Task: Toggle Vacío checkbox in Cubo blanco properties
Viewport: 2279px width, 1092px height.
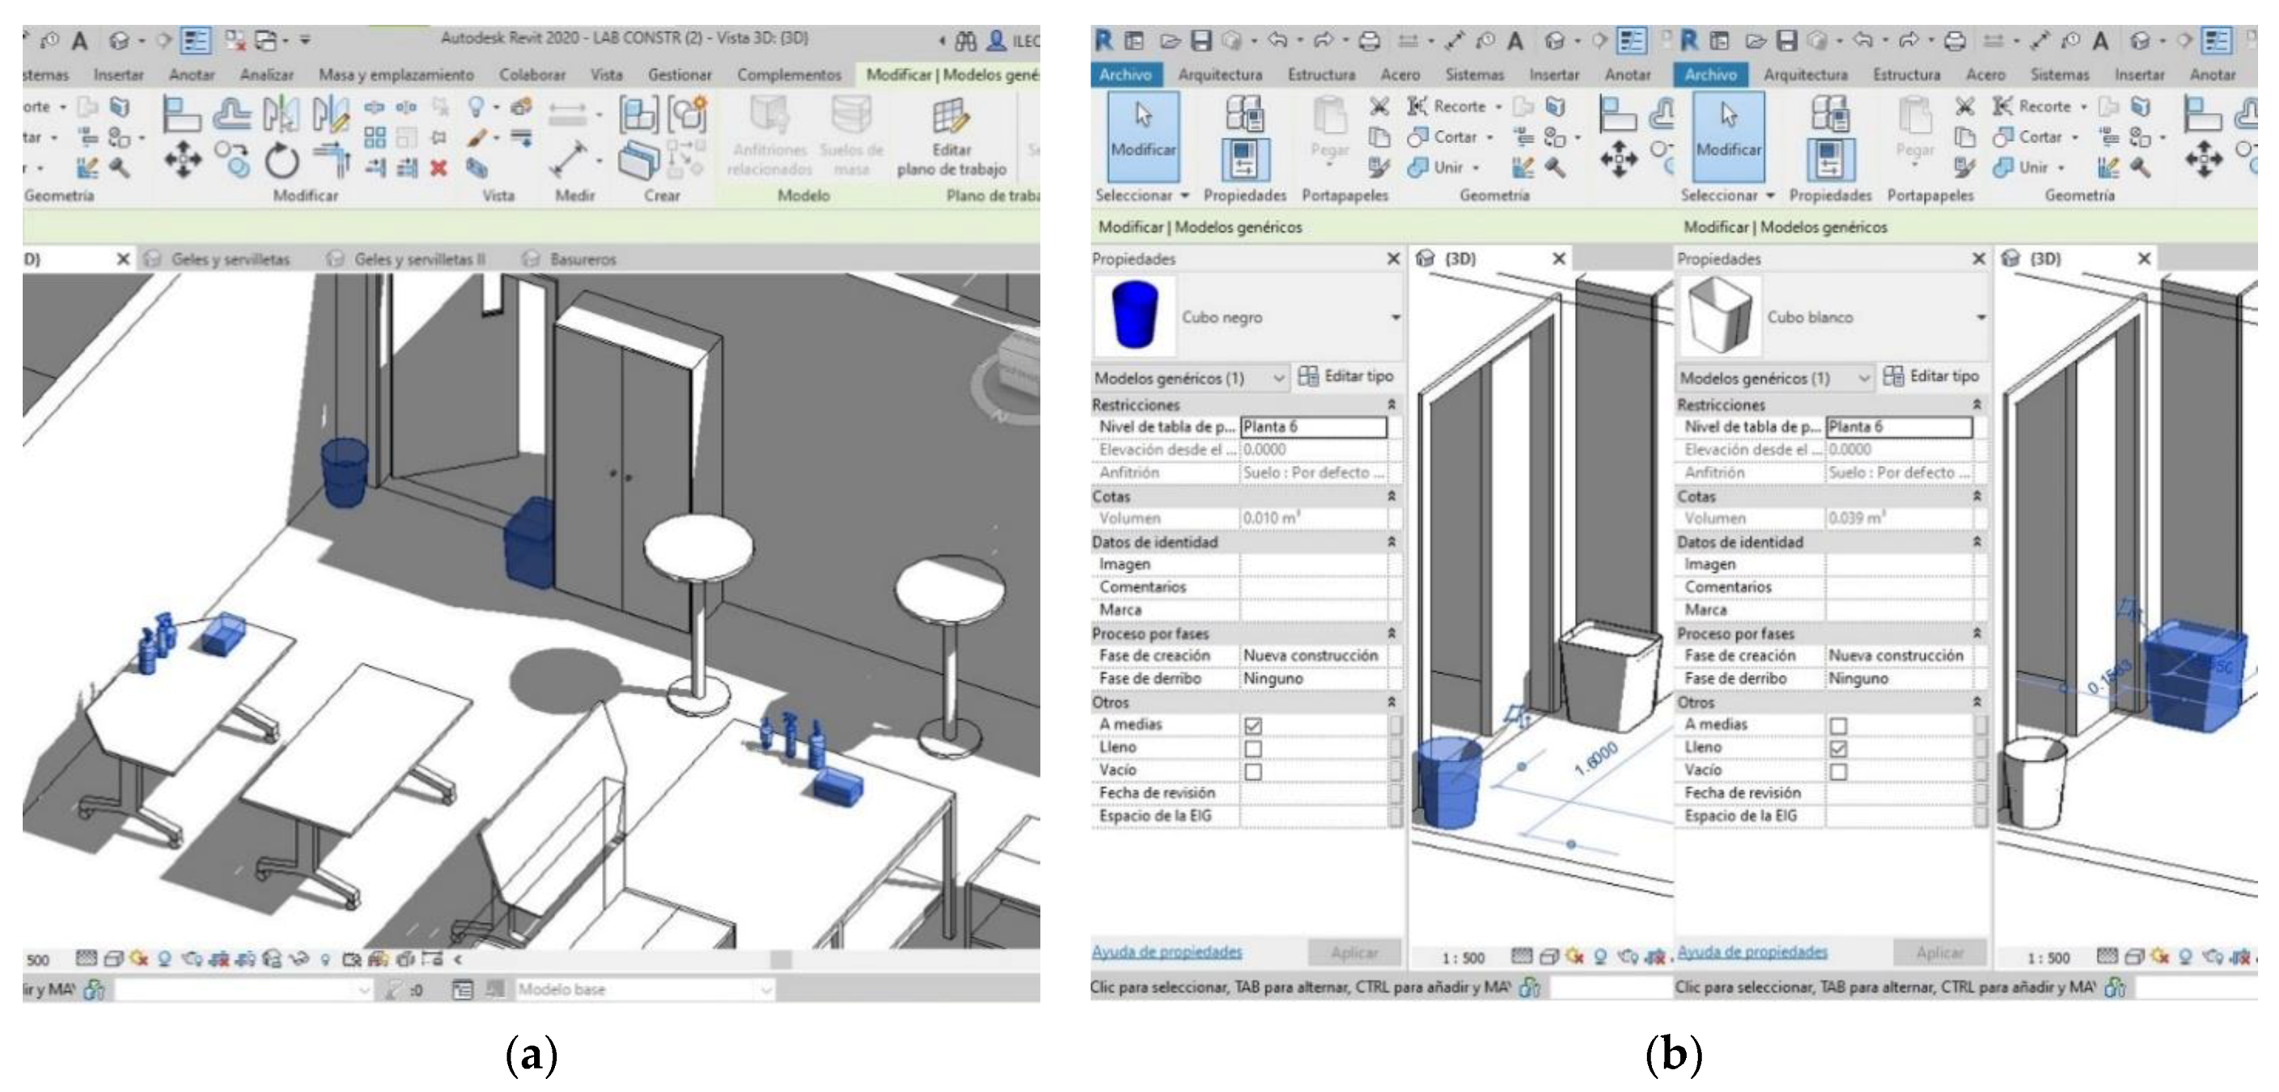Action: [1838, 771]
